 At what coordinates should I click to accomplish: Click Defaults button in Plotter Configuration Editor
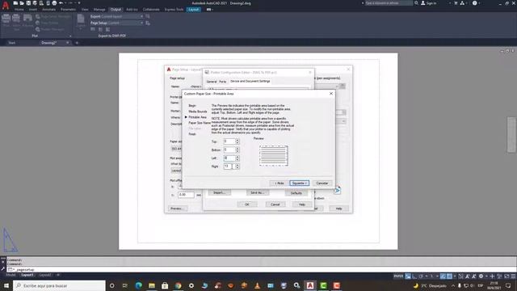(296, 193)
